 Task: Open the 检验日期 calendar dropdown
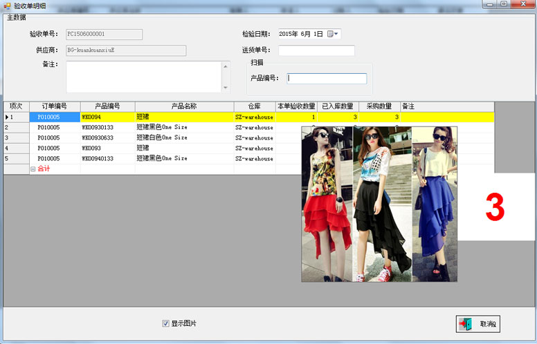[x=333, y=34]
